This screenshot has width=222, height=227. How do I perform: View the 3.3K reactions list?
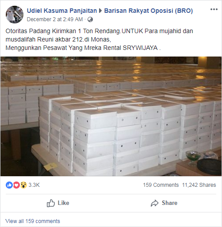tap(34, 185)
